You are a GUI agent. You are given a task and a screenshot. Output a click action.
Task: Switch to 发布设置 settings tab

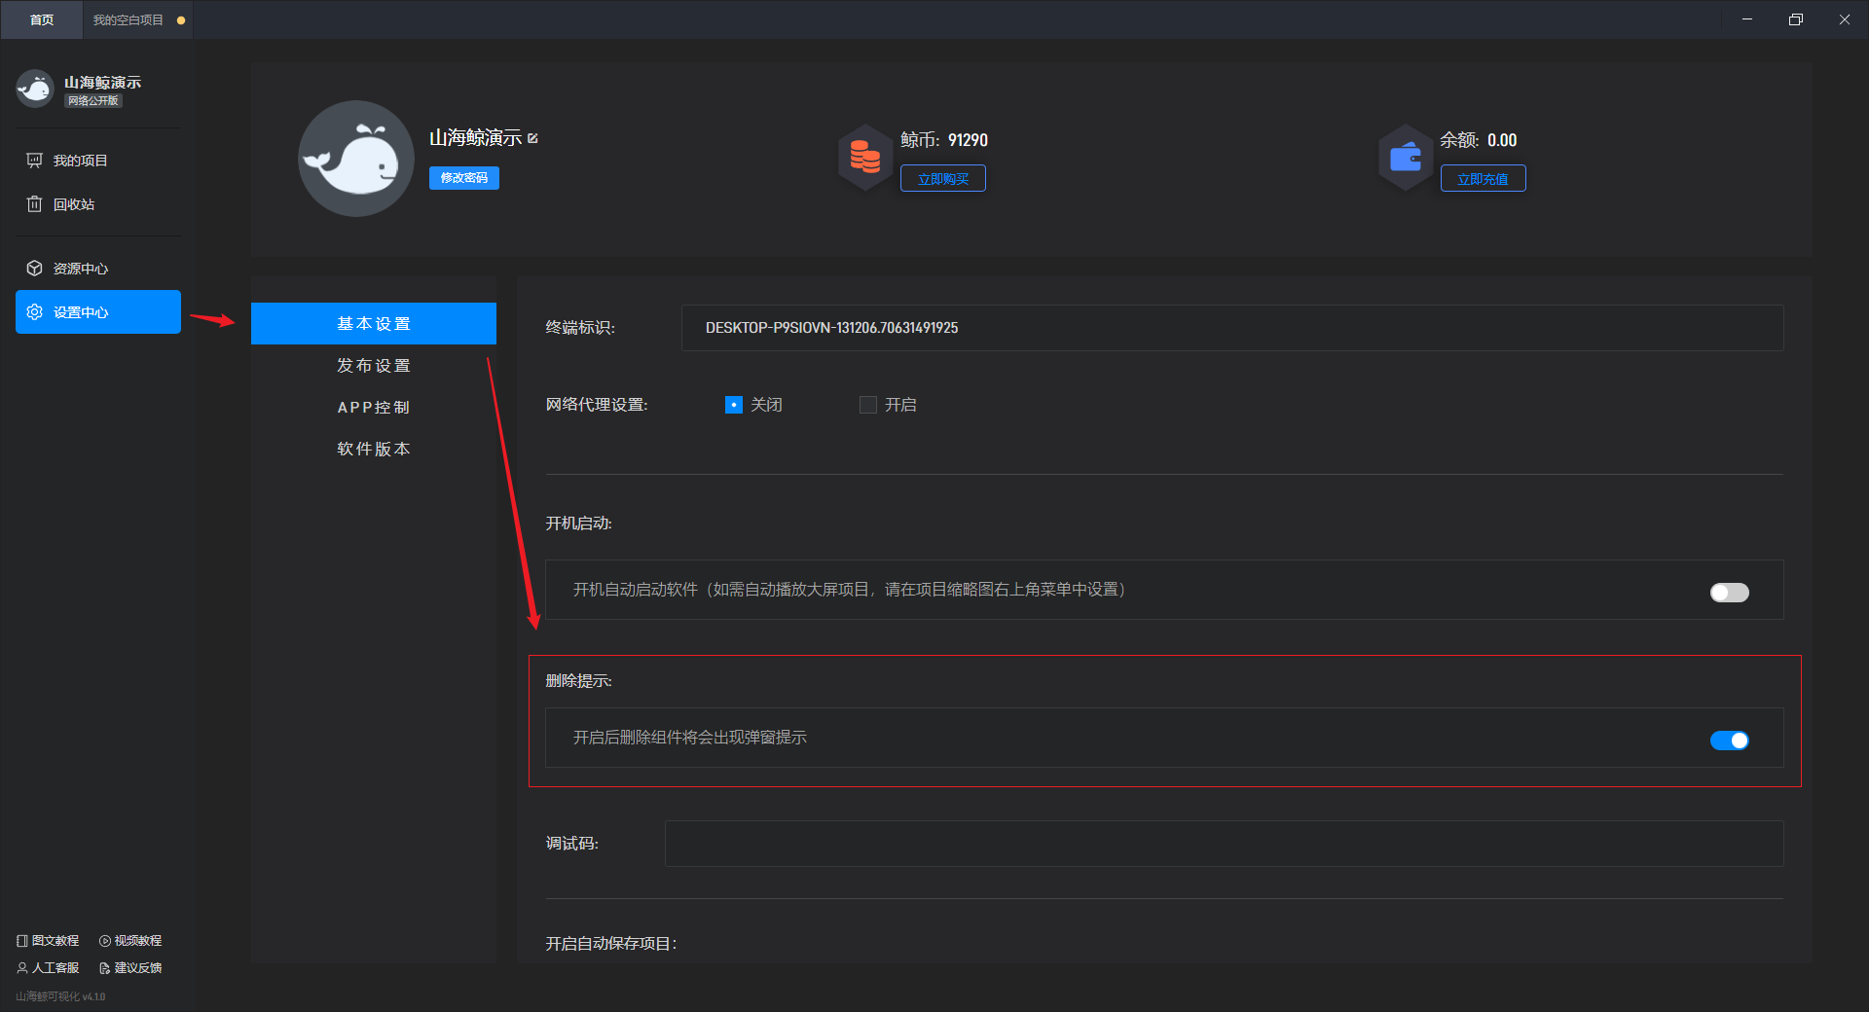[x=374, y=366]
